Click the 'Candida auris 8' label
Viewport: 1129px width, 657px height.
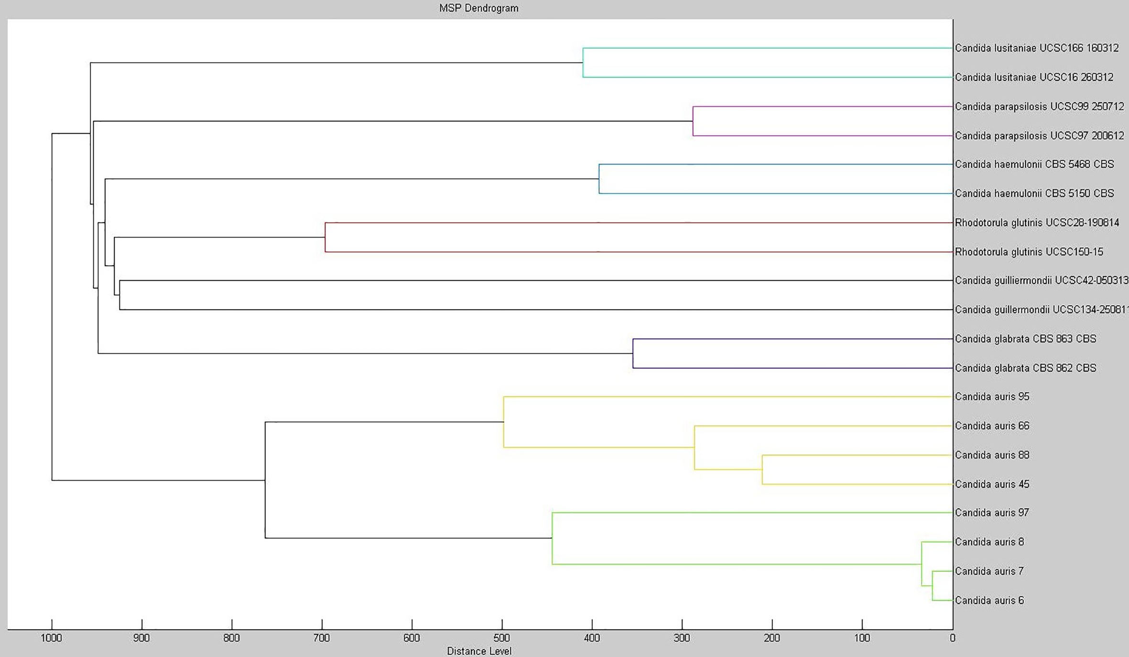click(989, 542)
